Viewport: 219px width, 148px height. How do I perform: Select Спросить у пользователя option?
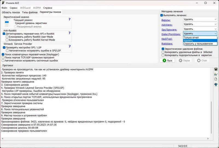(200, 44)
